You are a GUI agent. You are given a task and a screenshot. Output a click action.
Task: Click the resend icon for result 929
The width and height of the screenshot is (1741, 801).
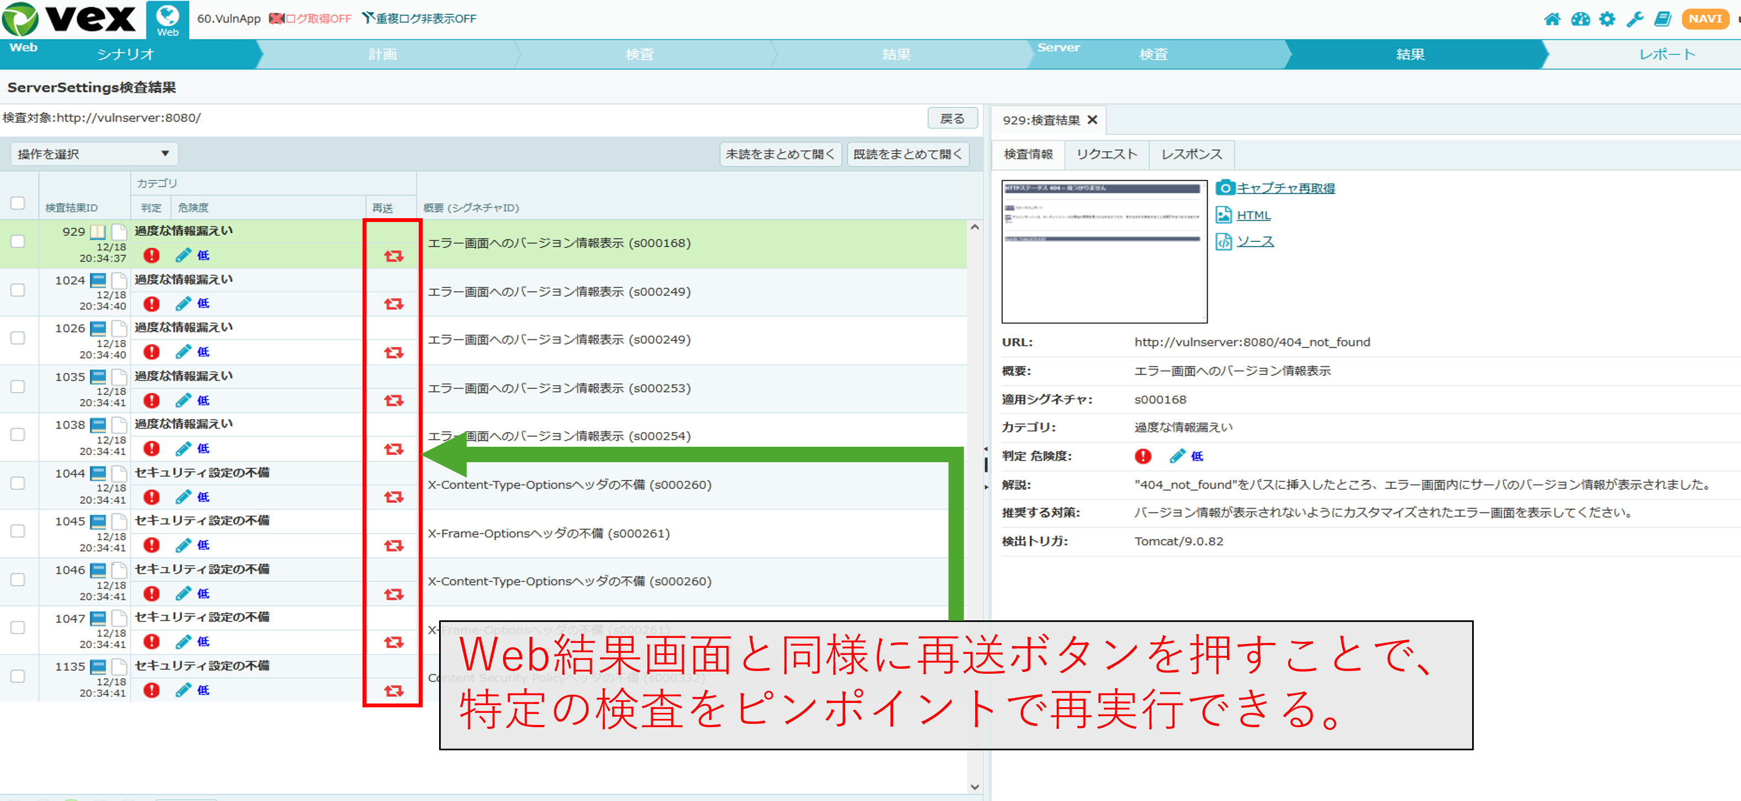(x=394, y=256)
